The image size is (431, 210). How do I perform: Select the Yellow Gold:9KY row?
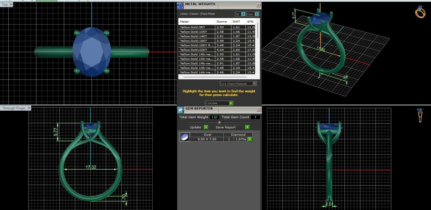pyautogui.click(x=217, y=27)
